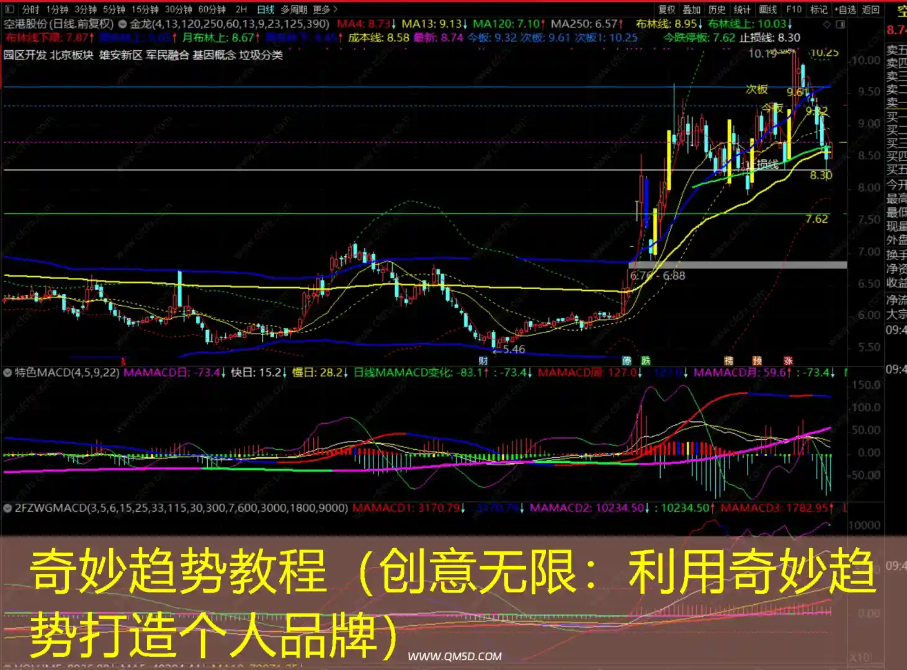The height and width of the screenshot is (670, 907).
Task: Click the window layout icon at top-right of chart
Action: tap(841, 24)
